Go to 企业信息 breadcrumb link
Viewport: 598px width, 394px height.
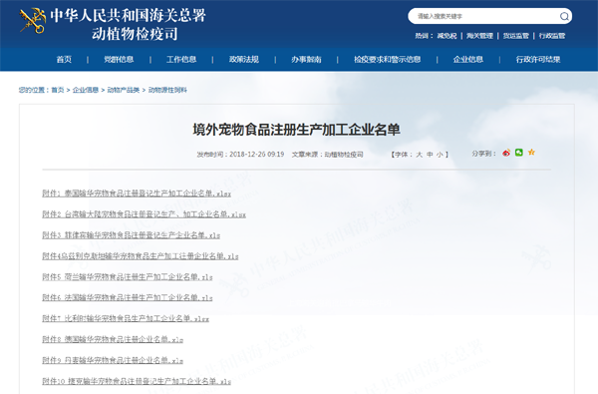(86, 90)
